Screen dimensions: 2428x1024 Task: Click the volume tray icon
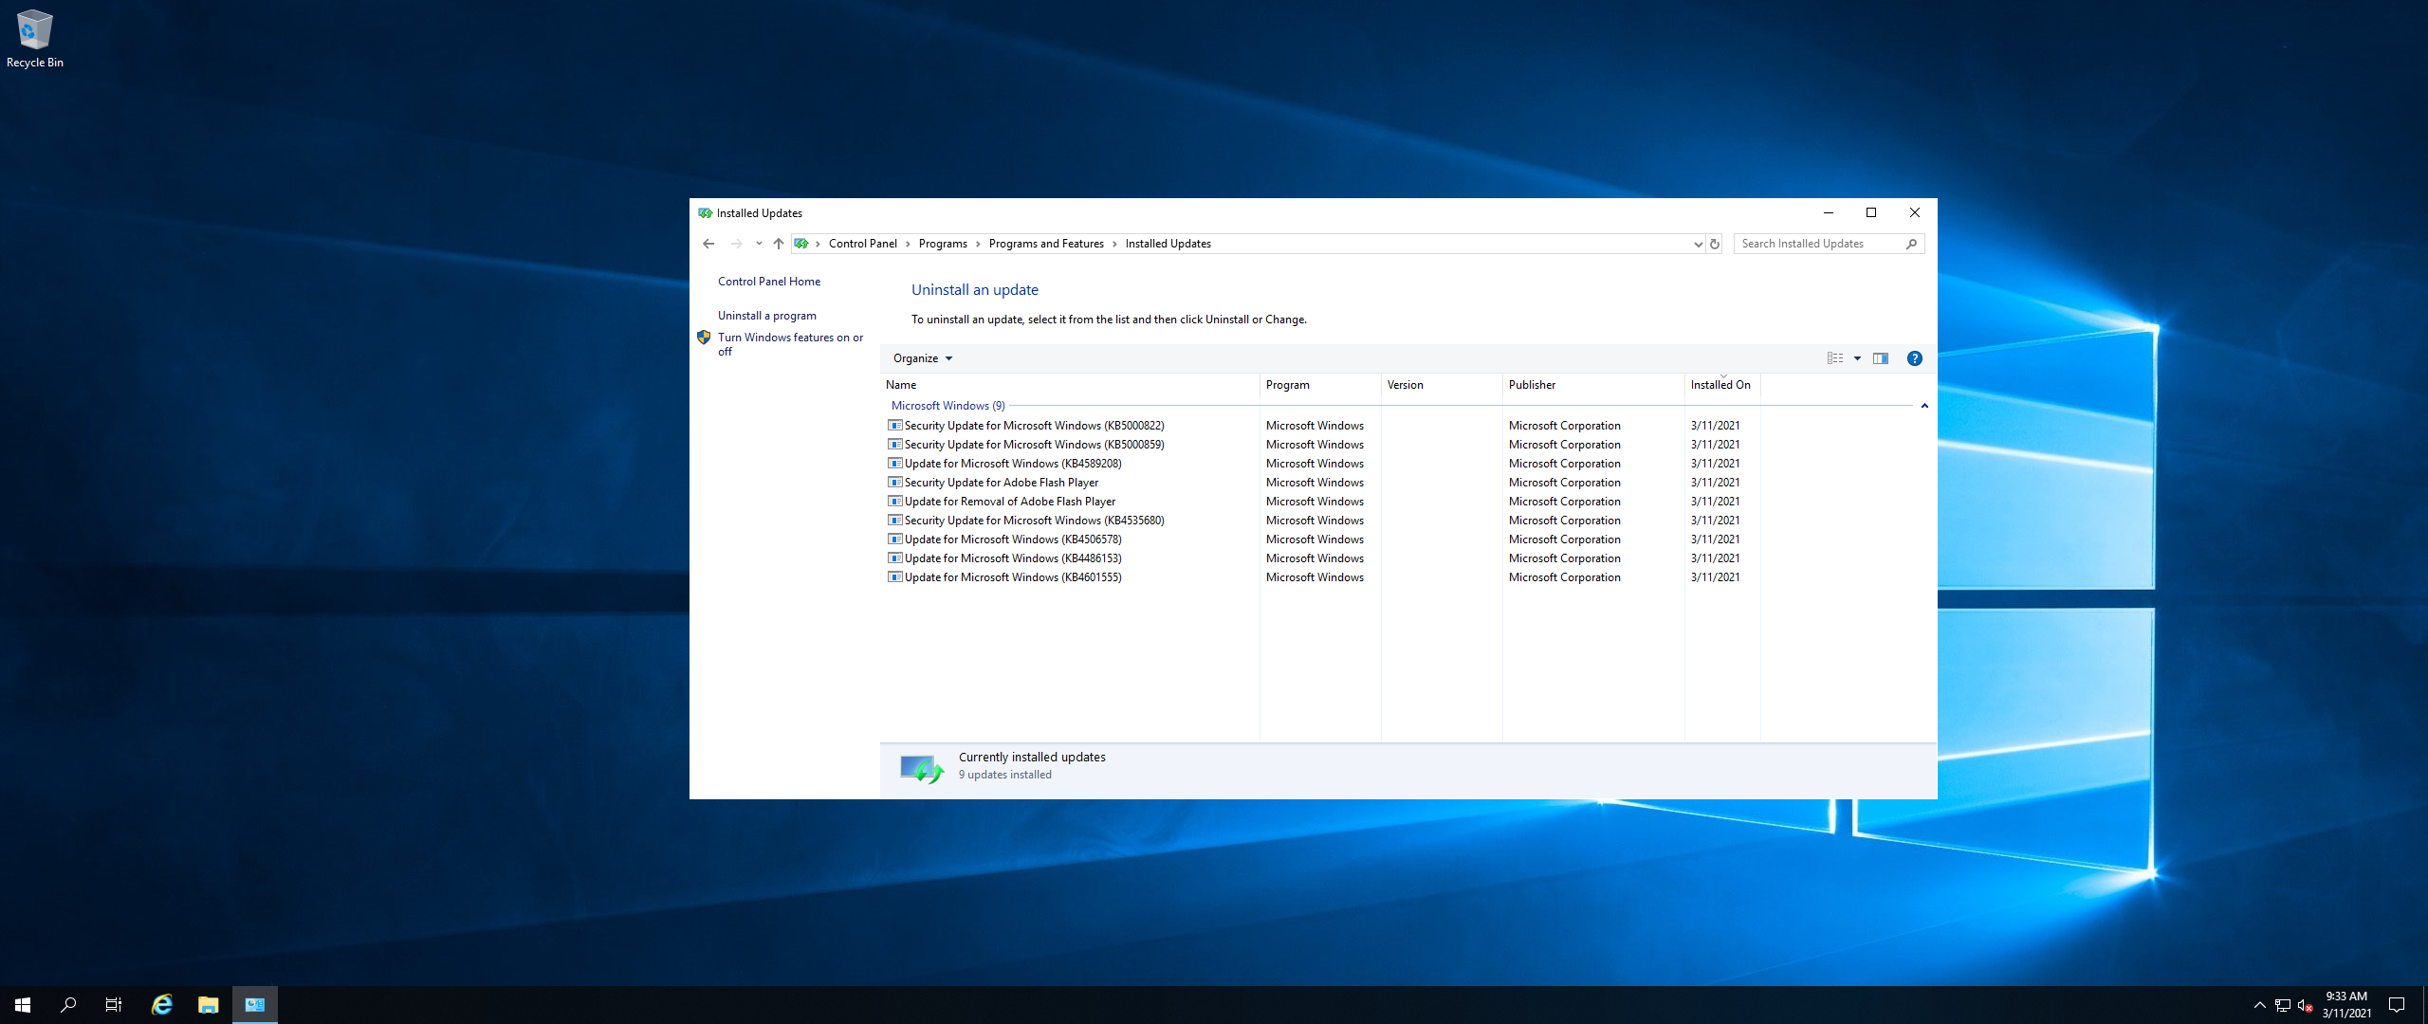(x=2305, y=1005)
